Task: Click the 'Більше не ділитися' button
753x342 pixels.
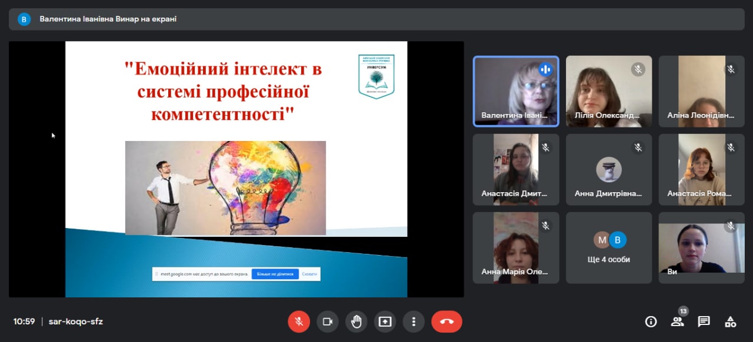Action: tap(275, 274)
